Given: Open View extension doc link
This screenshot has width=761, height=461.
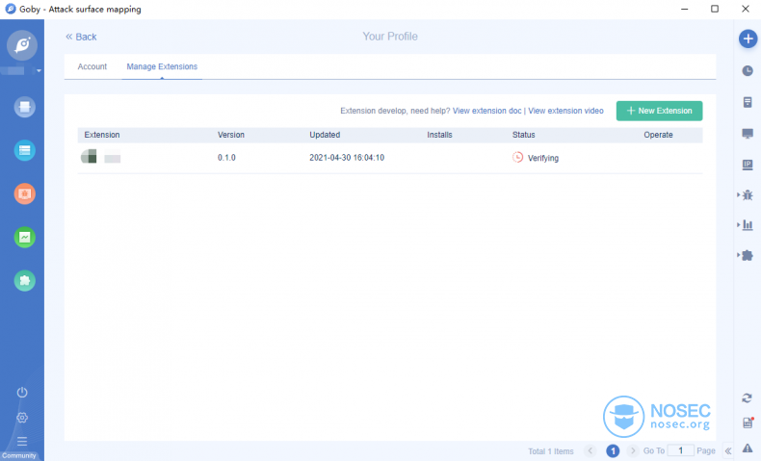Looking at the screenshot, I should (486, 111).
